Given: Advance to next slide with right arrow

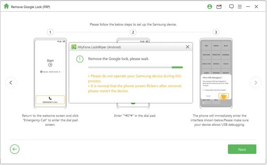Looking at the screenshot, I should 255,82.
